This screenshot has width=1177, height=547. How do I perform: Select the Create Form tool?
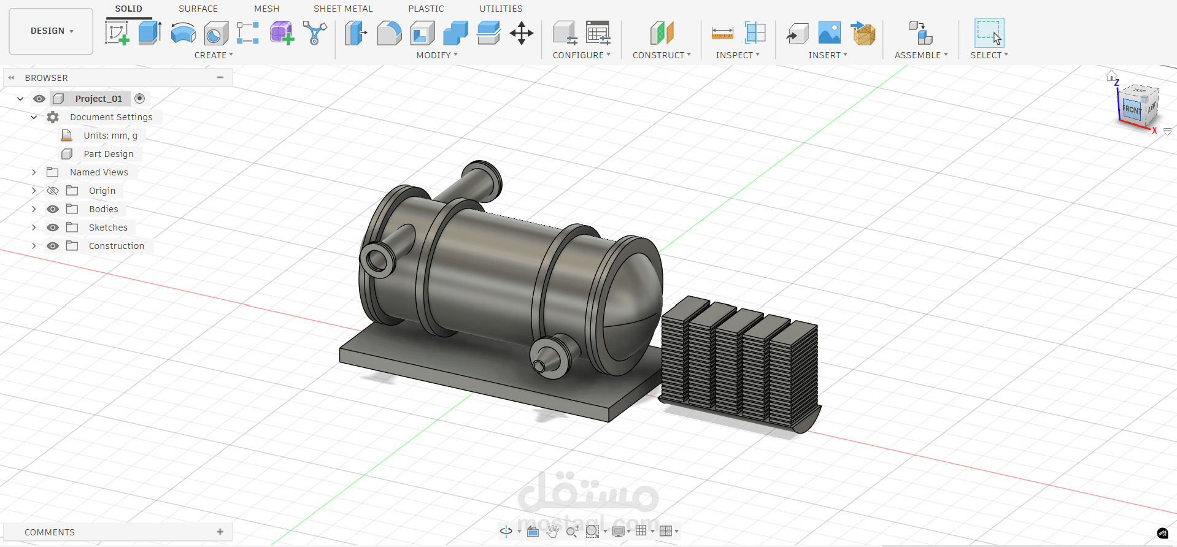282,33
